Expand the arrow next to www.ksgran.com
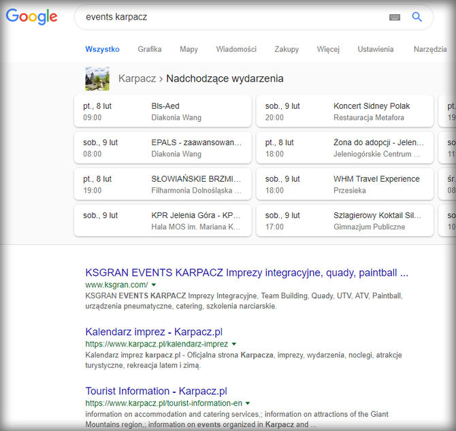 pos(154,285)
